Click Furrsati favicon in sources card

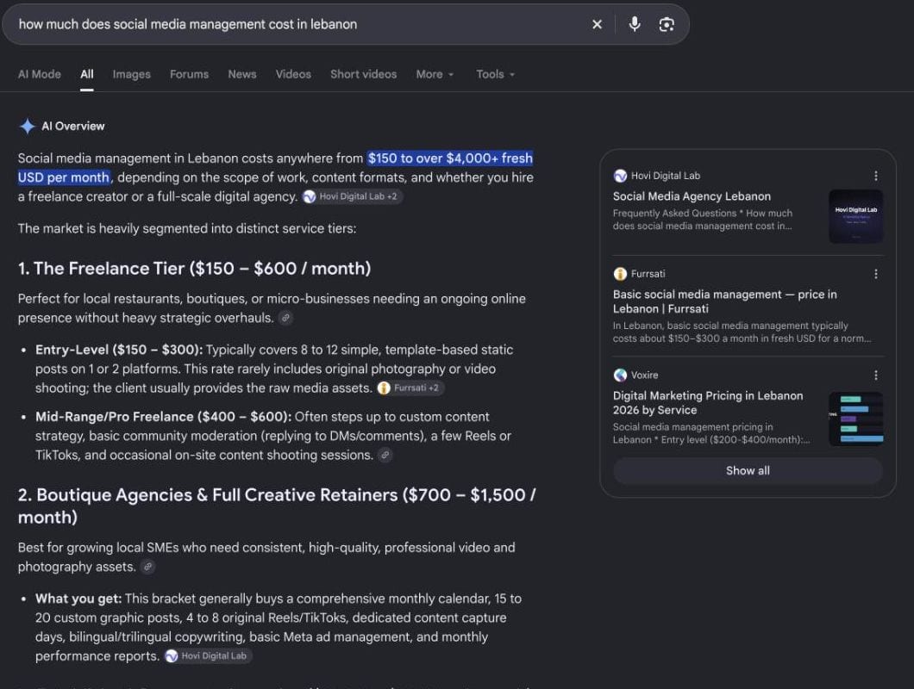click(620, 274)
